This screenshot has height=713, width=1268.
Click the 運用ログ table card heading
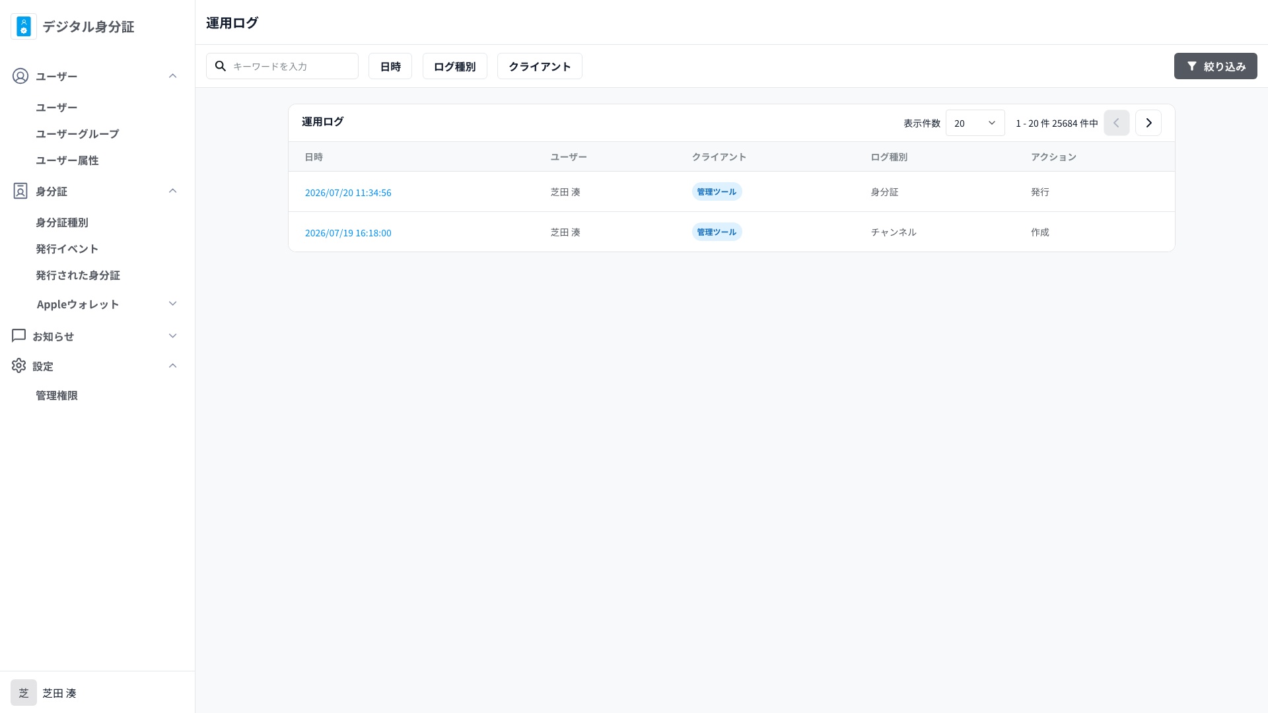tap(322, 121)
